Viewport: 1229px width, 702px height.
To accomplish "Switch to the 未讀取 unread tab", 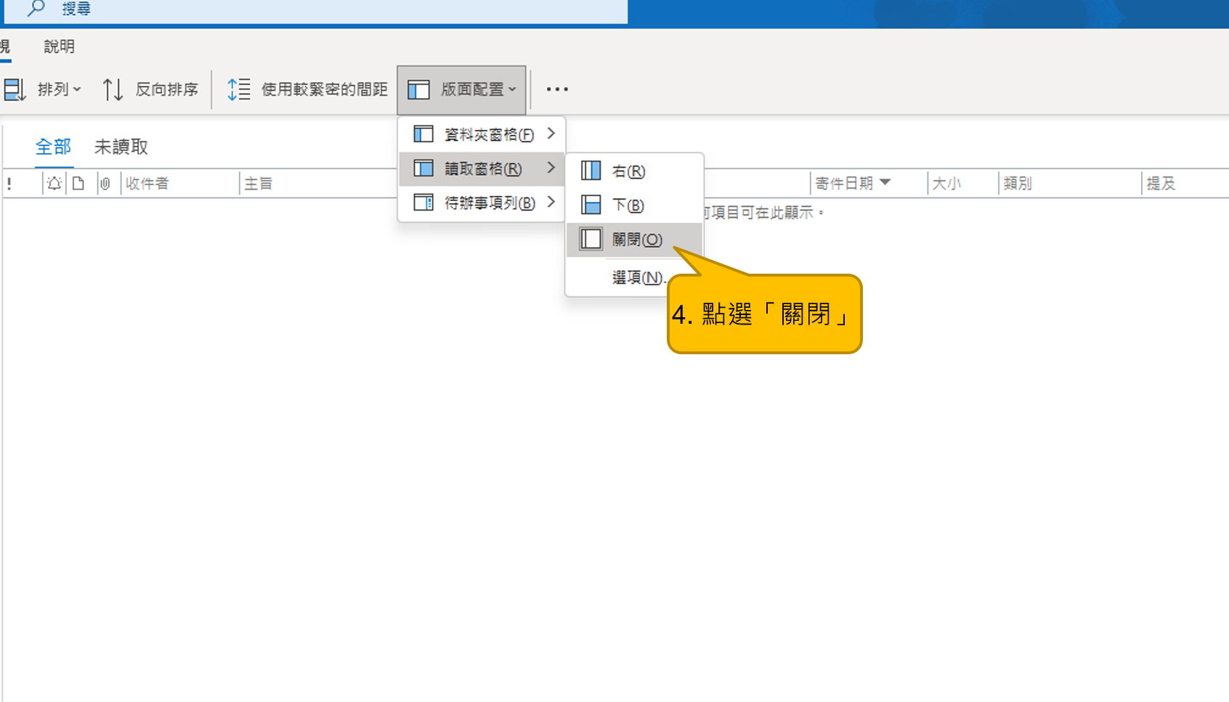I will pos(121,147).
